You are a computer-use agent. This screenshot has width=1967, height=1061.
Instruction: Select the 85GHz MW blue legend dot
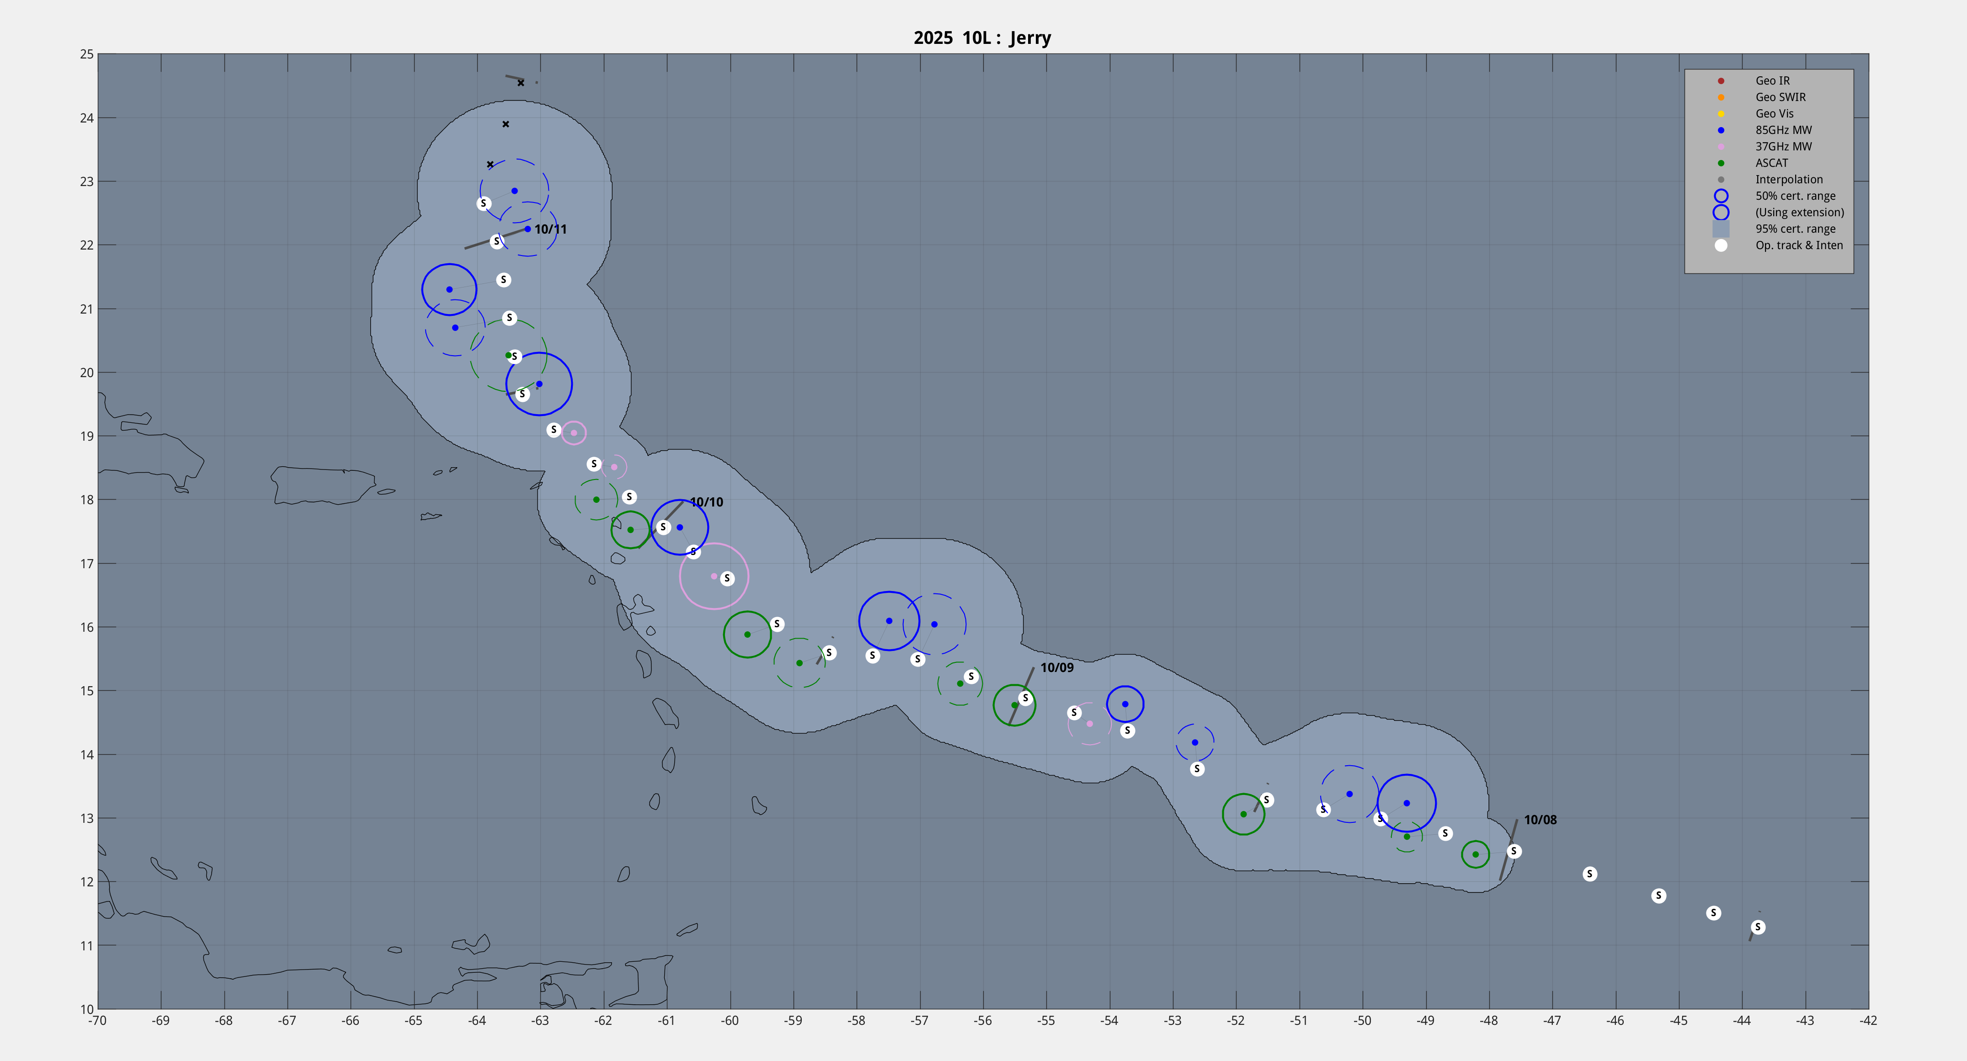1720,131
